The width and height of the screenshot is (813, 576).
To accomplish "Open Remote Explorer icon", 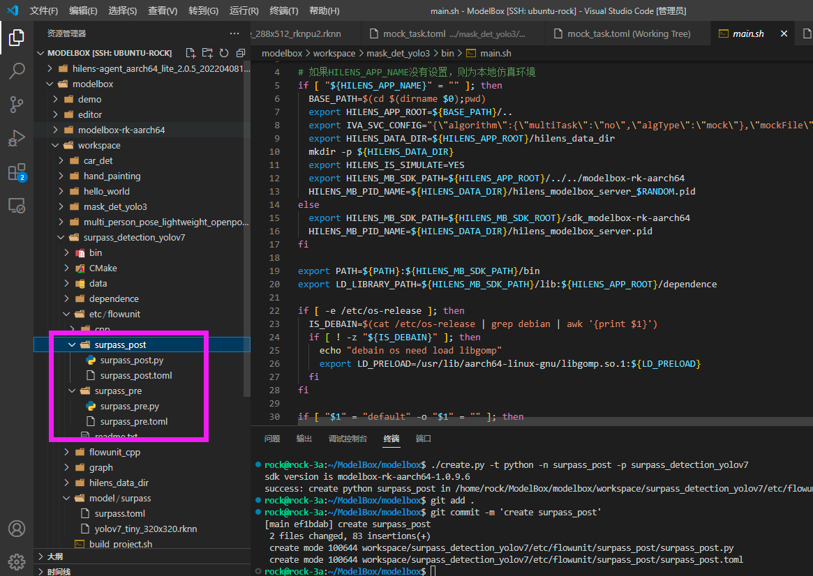I will [17, 206].
